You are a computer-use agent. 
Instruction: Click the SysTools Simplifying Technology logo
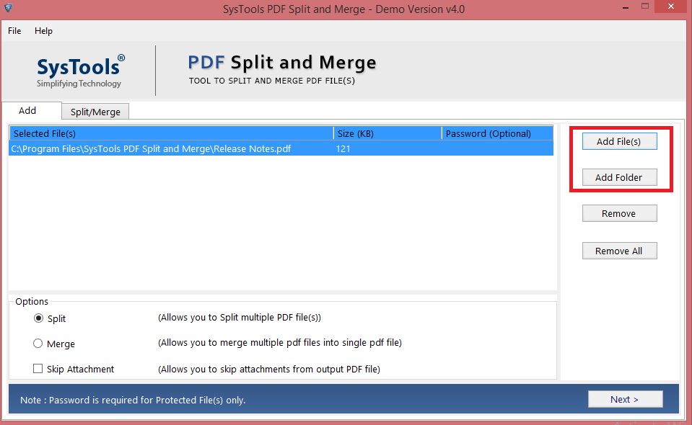click(80, 71)
